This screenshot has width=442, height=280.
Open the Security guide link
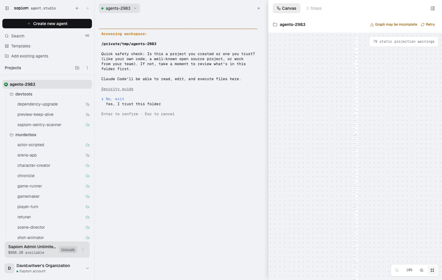pos(117,89)
